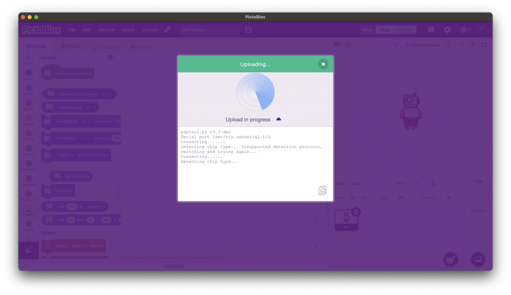Open the Tutorials menu
Image resolution: width=511 pixels, height=295 pixels.
pyautogui.click(x=107, y=29)
